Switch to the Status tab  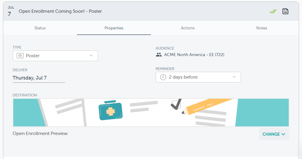tap(40, 28)
